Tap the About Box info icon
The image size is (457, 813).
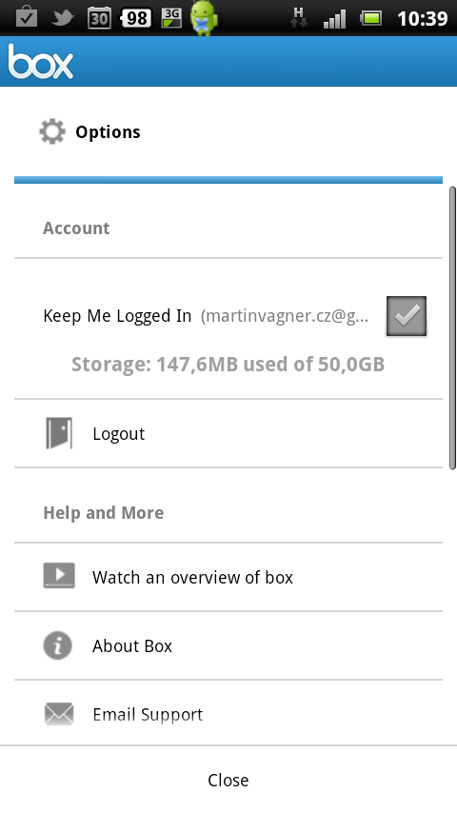coord(57,645)
